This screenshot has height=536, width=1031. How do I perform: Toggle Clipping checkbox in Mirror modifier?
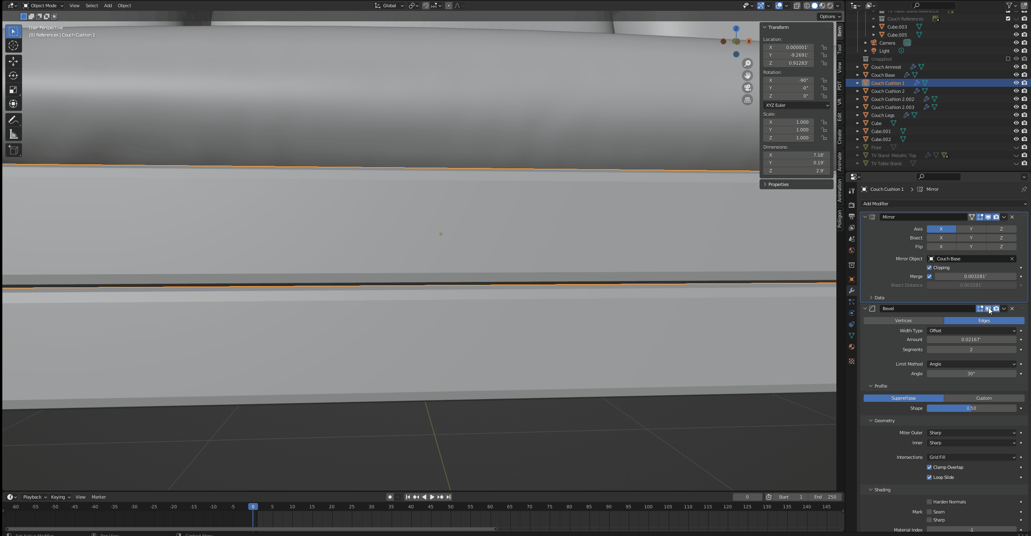pyautogui.click(x=930, y=267)
